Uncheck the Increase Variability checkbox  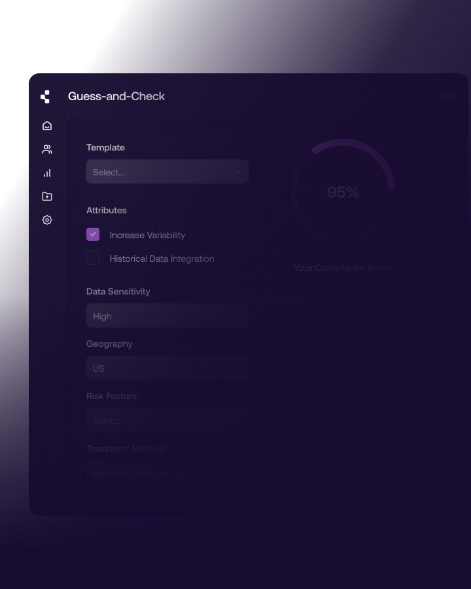93,234
